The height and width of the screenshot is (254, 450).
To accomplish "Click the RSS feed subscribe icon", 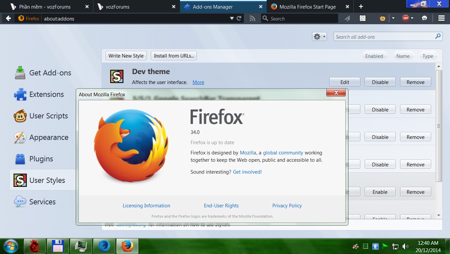I will point(252,19).
